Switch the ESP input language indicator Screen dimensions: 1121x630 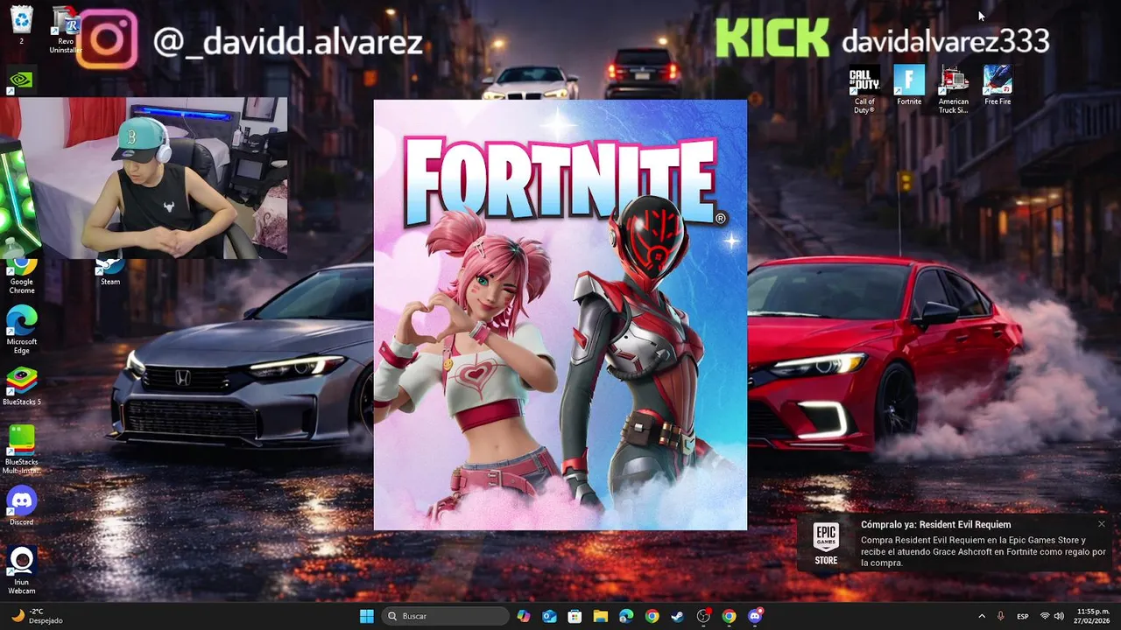1023,616
